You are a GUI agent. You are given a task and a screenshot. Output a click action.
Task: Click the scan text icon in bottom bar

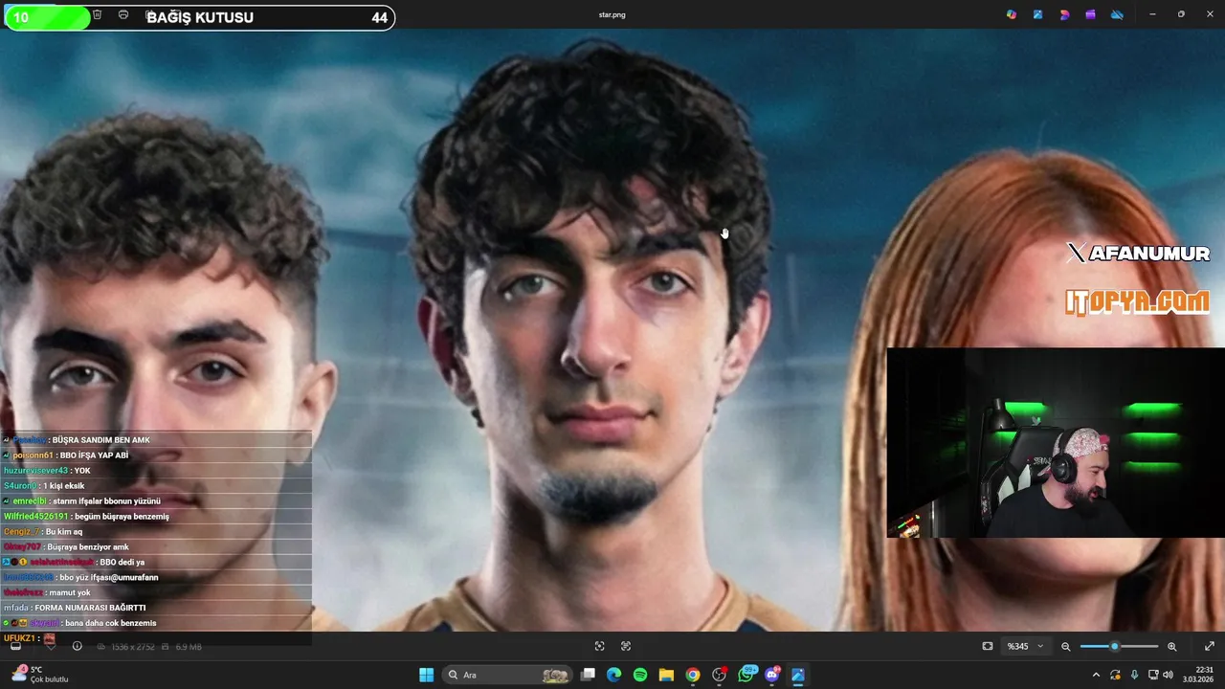(x=626, y=646)
